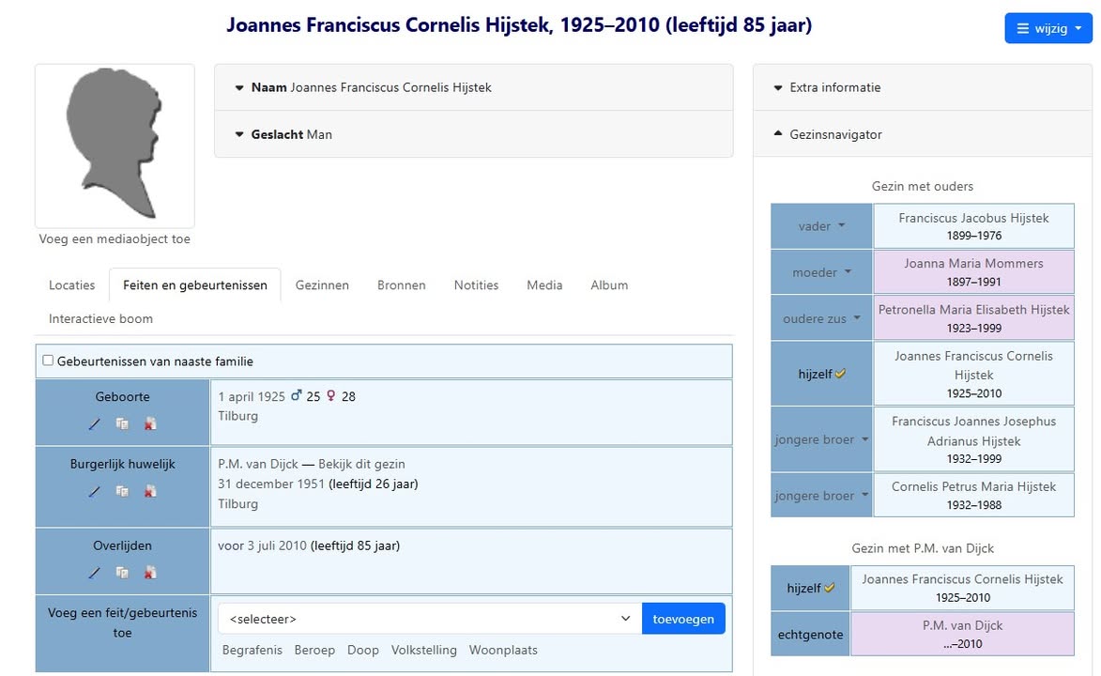
Task: Open the wijzig dropdown menu
Action: (x=1048, y=28)
